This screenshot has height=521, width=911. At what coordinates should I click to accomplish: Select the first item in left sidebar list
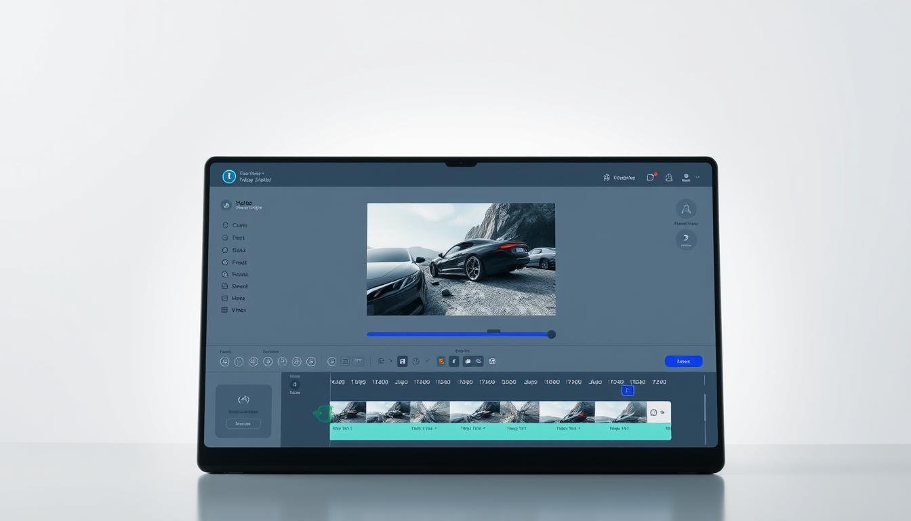click(234, 225)
